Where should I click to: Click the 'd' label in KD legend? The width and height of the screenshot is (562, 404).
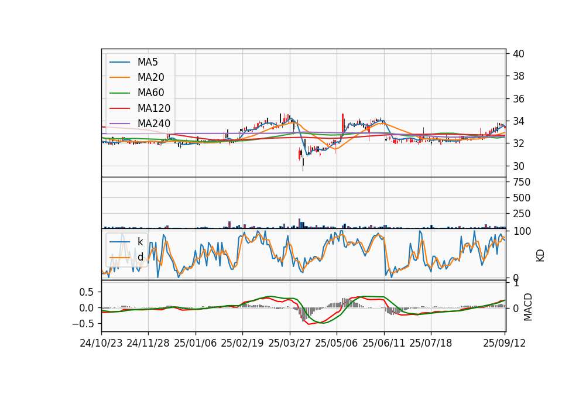[x=140, y=257]
